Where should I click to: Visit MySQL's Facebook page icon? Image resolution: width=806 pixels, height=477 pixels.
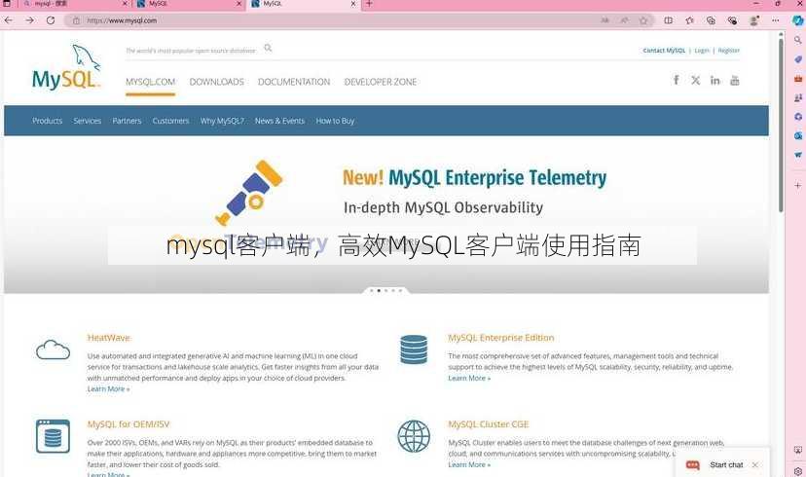point(676,80)
